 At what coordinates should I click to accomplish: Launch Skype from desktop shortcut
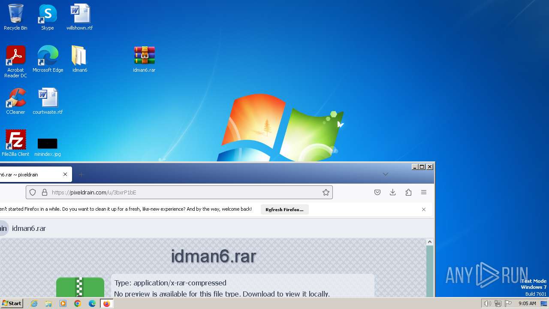point(48,17)
